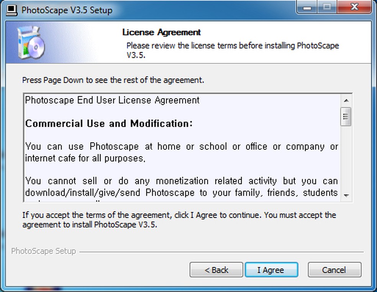Click empty scrollbar track below the thumb
The height and width of the screenshot is (292, 377).
[346, 161]
